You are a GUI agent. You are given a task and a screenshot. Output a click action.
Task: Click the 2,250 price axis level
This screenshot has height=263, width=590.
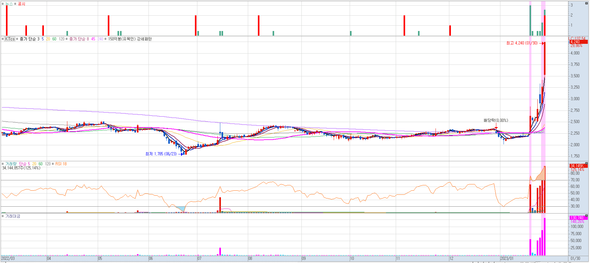point(575,133)
